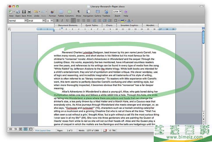Switch to the Charts tab
212x142 pixels.
point(109,25)
